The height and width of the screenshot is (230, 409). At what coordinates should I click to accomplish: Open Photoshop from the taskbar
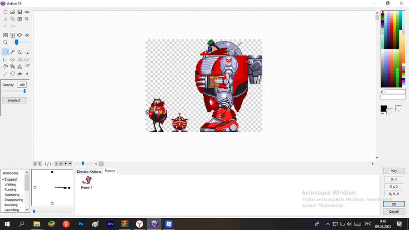(81, 224)
